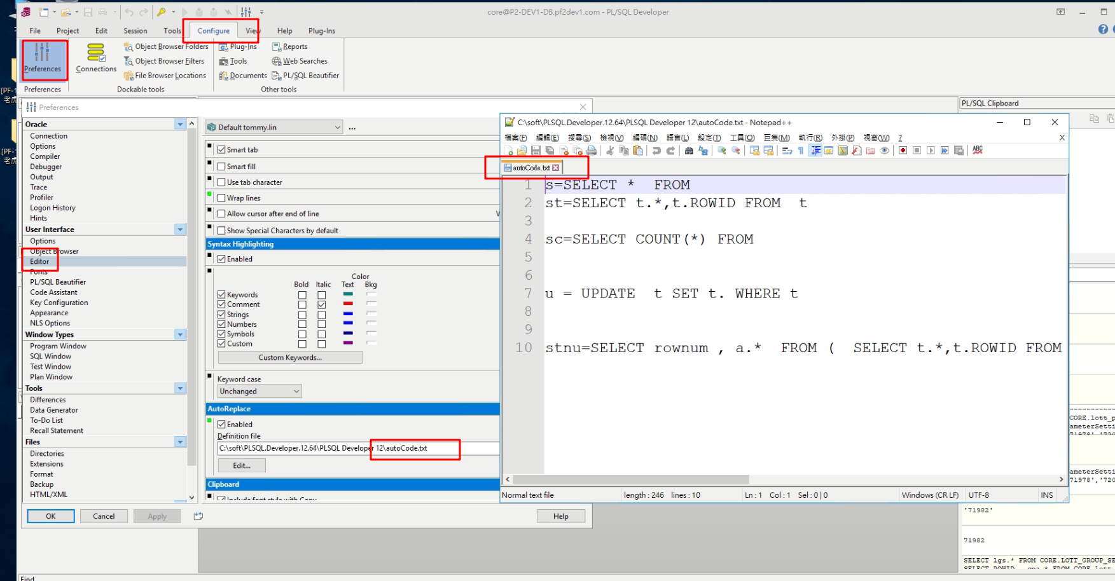Open the quick access toolbar customize arrow
This screenshot has height=581, width=1115.
tap(261, 12)
